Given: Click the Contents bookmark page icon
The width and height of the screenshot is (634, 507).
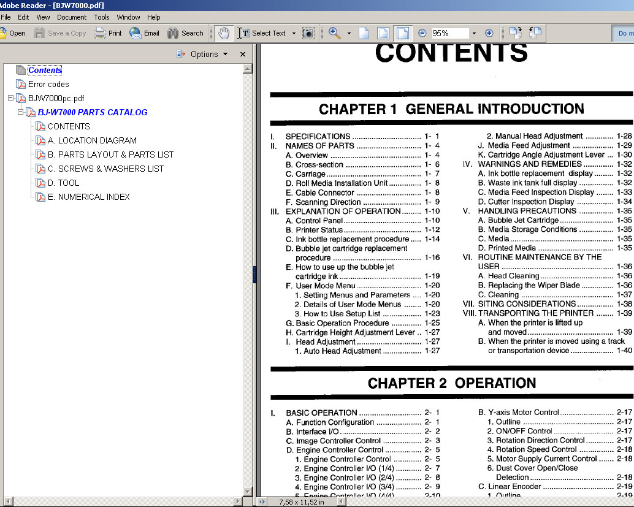Looking at the screenshot, I should [x=21, y=70].
